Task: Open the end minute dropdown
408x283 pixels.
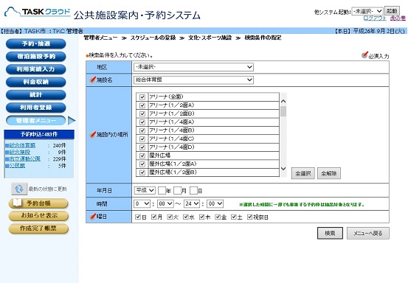Action: pos(215,203)
